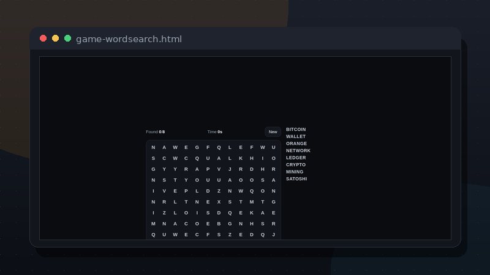Click letter C in the MNACOE row
The height and width of the screenshot is (275, 490).
tap(186, 224)
